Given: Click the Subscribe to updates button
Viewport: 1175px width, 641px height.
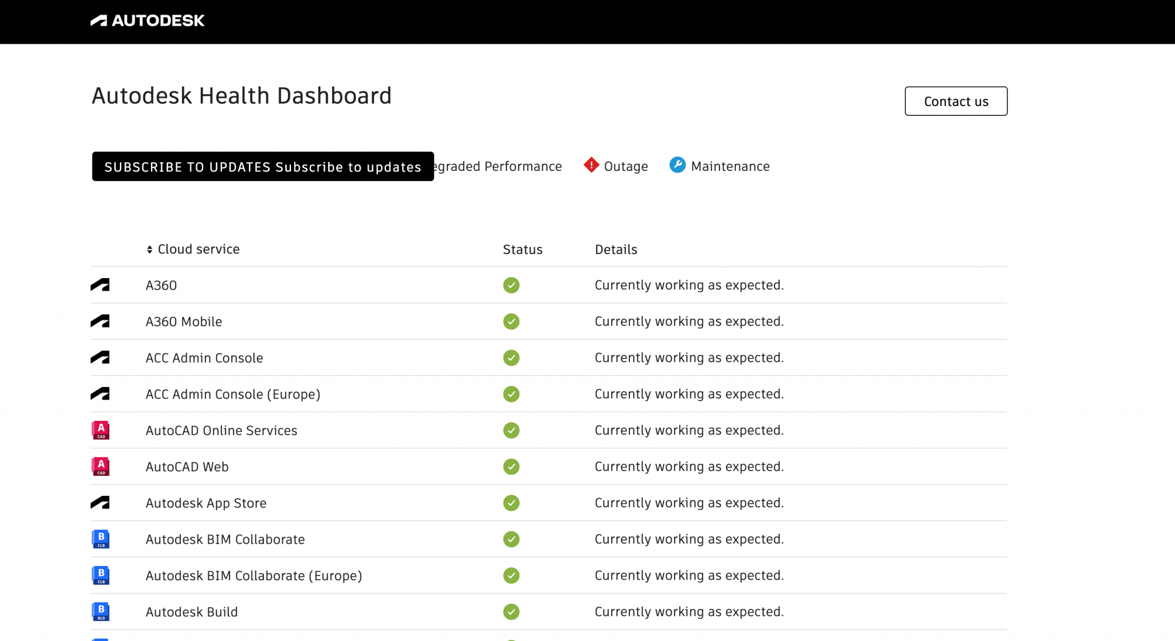Looking at the screenshot, I should click(x=262, y=167).
